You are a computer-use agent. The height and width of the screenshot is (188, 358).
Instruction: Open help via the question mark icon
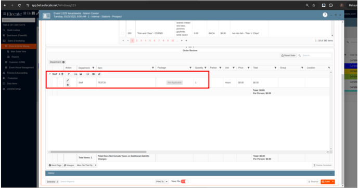(325, 15)
